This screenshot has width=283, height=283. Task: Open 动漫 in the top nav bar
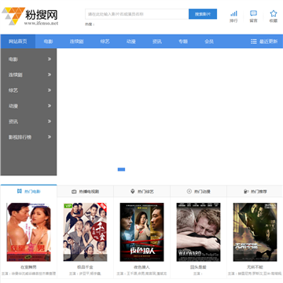coord(131,42)
